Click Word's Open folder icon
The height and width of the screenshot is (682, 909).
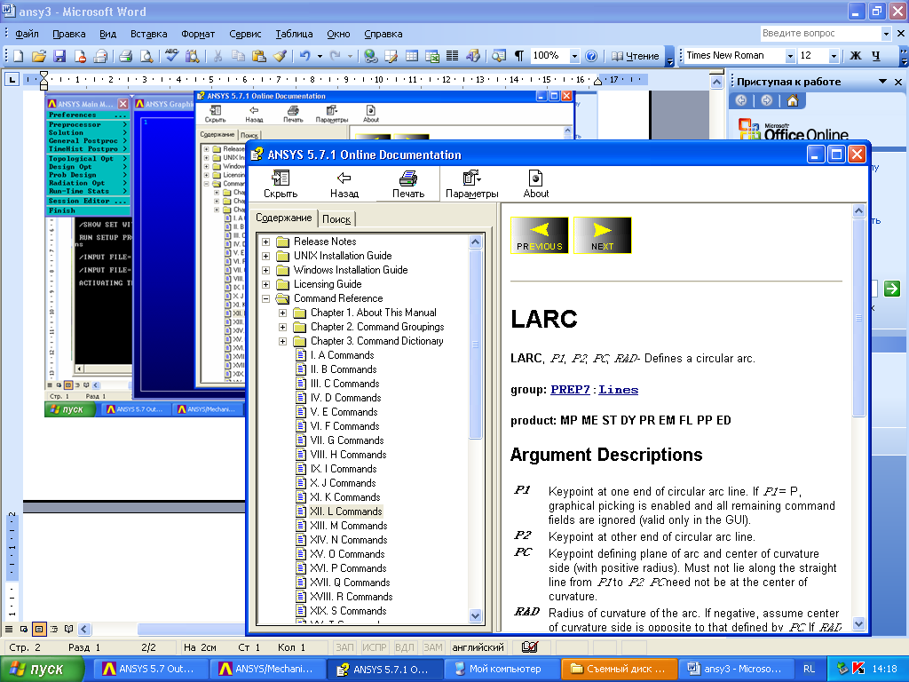click(x=39, y=56)
